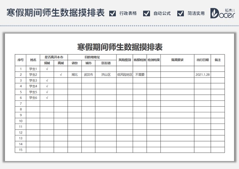Click row number 15 cell

pos(21,150)
